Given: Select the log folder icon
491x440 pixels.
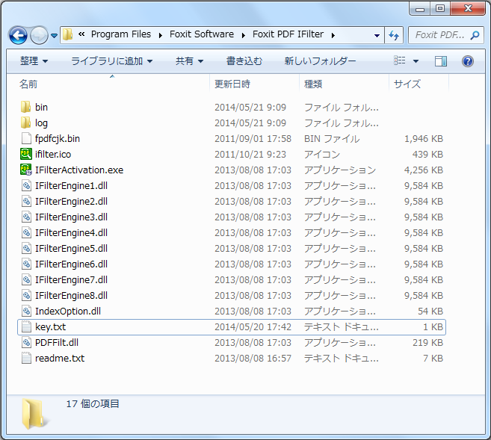Looking at the screenshot, I should 26,123.
